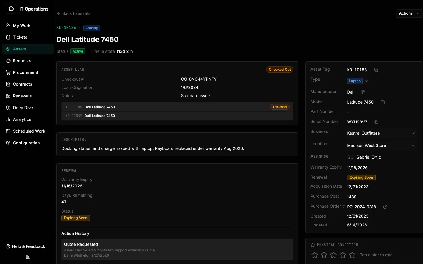The image size is (423, 264).
Task: Copy the serial number WYH98V7
Action: point(376,122)
